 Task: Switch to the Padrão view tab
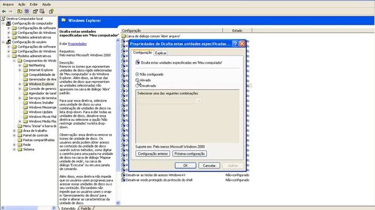click(x=86, y=208)
